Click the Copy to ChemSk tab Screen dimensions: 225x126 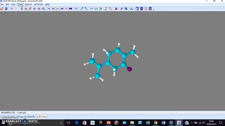point(26,117)
